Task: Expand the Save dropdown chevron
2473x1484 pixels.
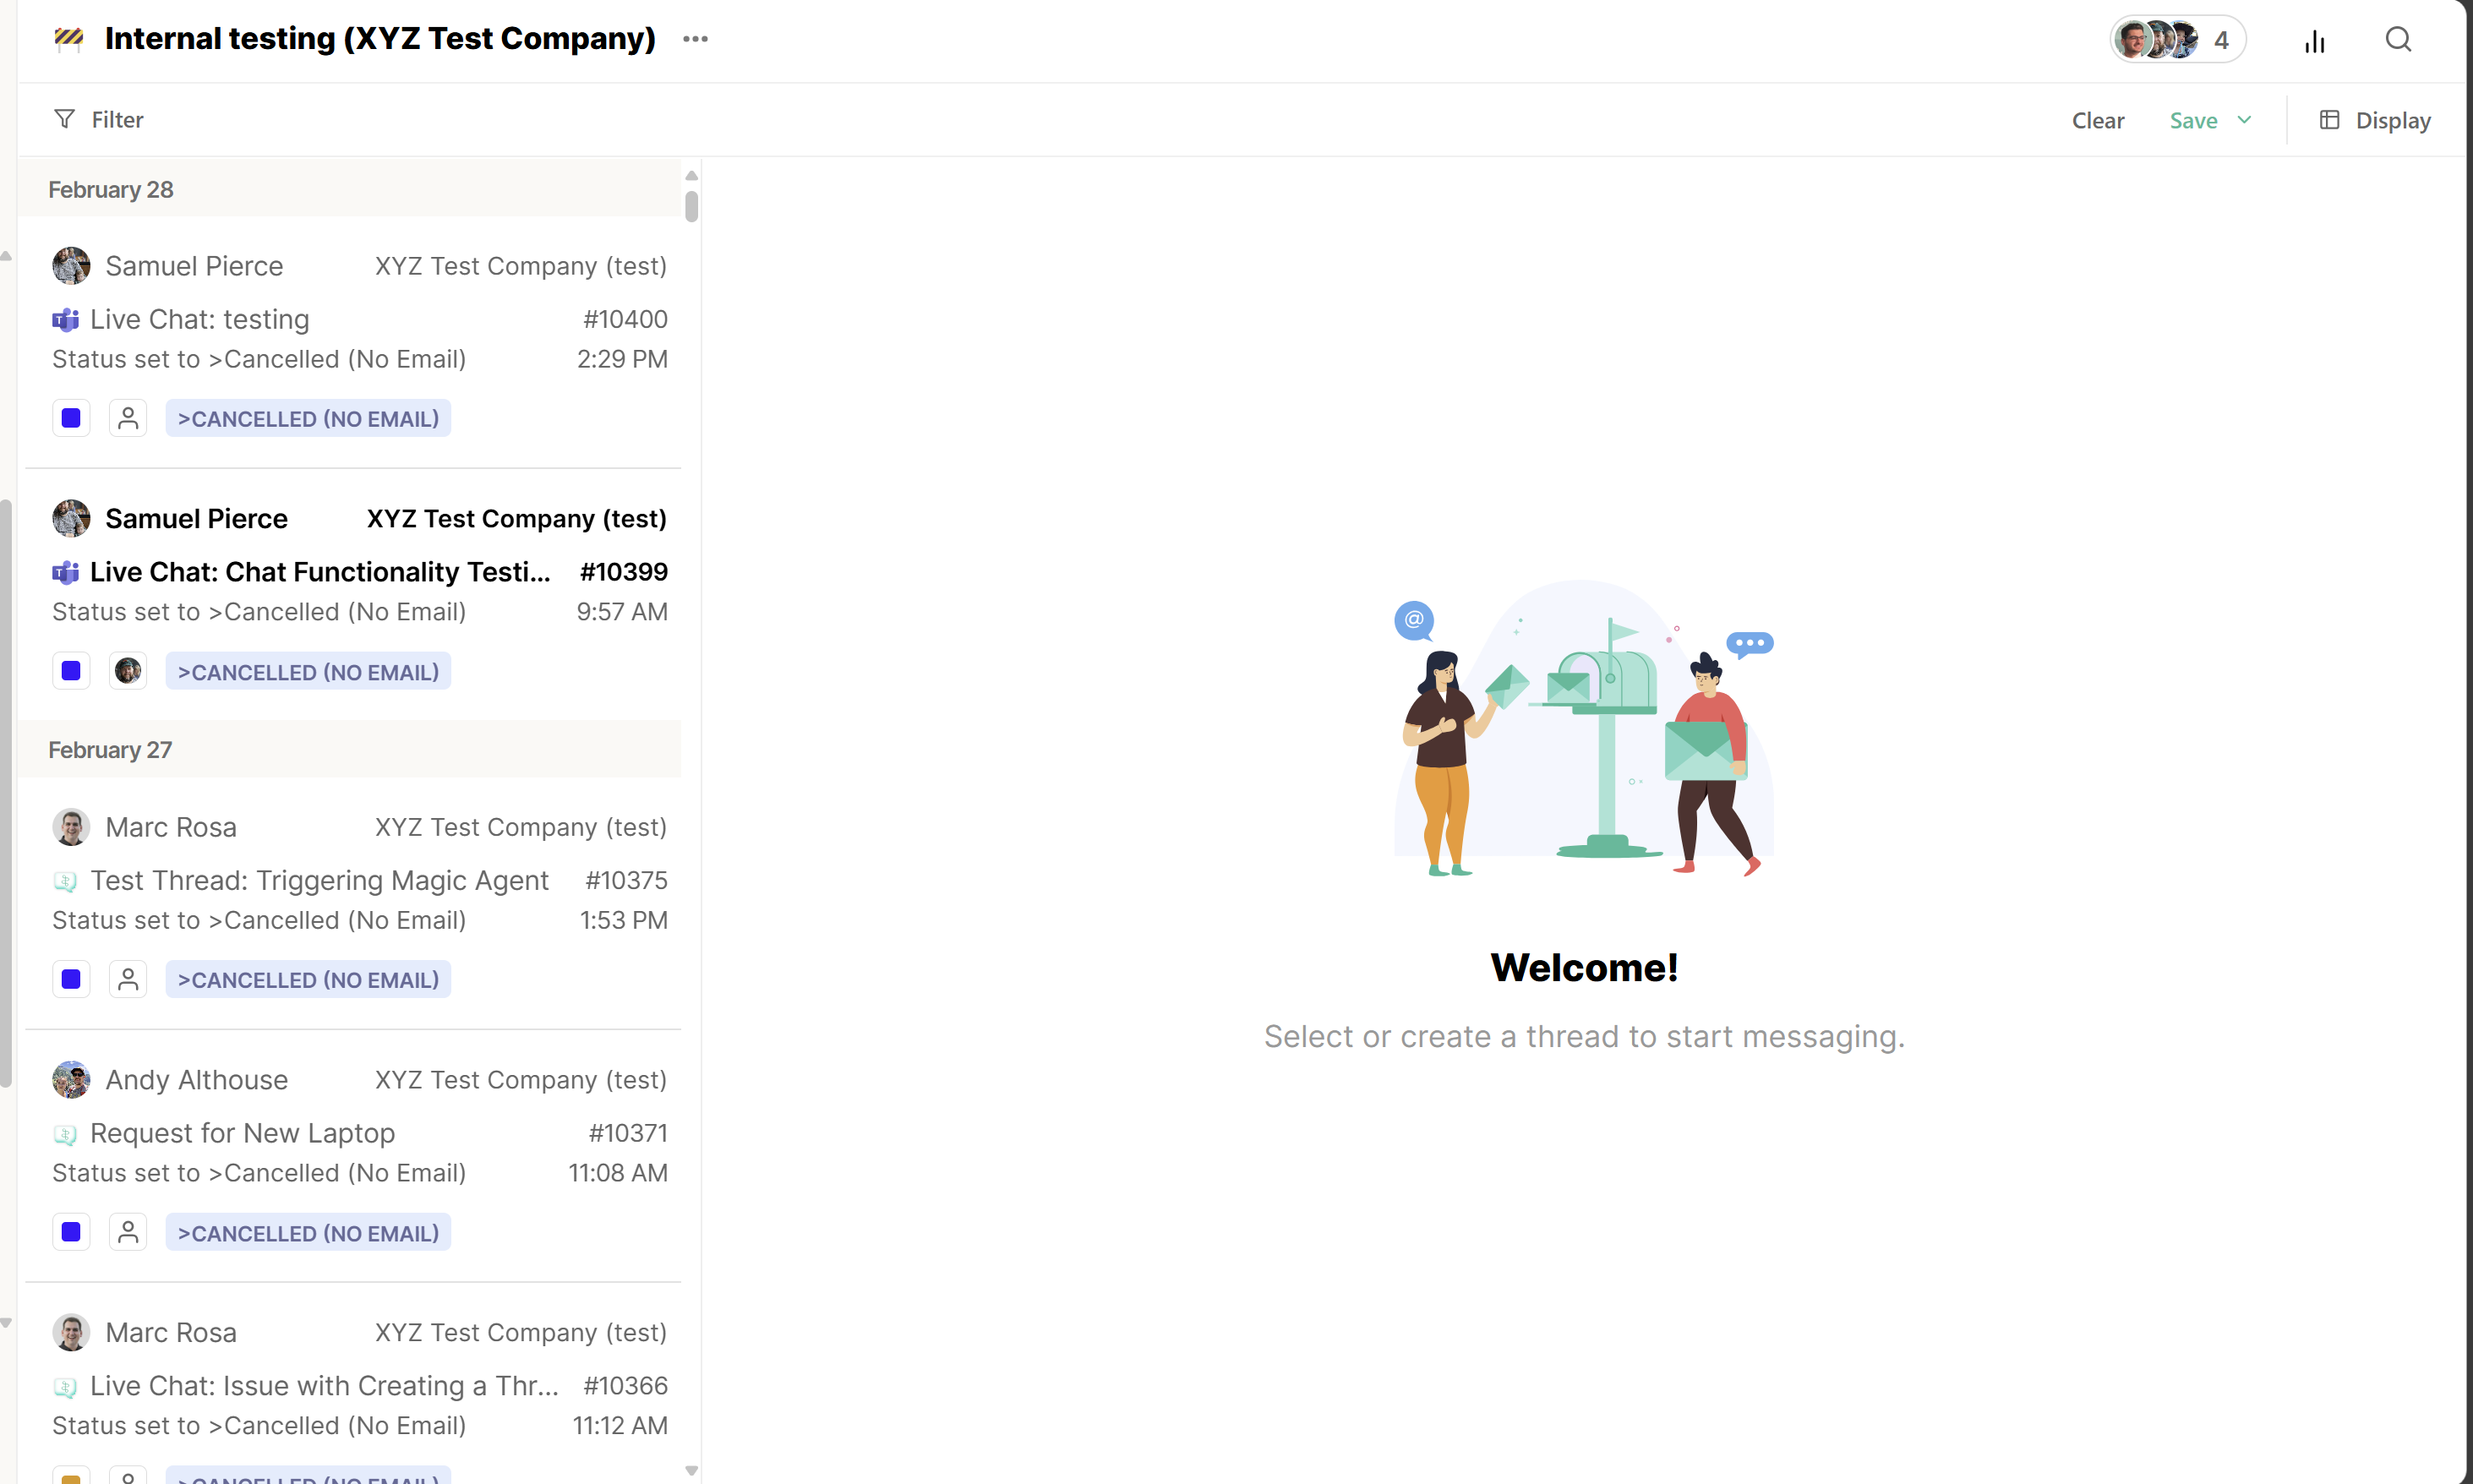Action: coord(2244,120)
